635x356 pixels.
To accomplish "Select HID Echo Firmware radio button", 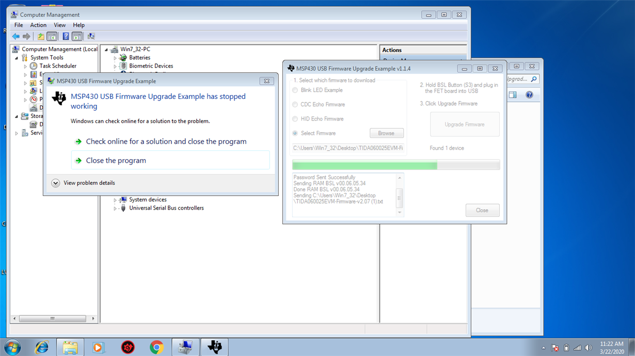I will click(295, 119).
